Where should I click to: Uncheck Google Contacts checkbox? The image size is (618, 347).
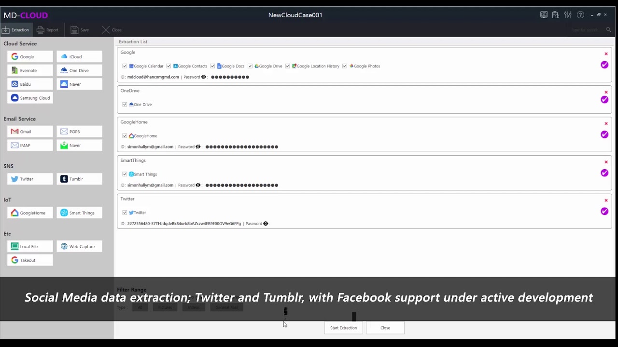[x=169, y=66]
